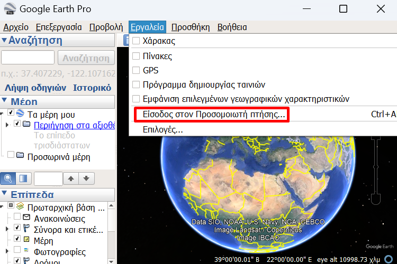Image resolution: width=397 pixels, height=264 pixels.
Task: Toggle the GPS checkbox
Action: coord(136,70)
